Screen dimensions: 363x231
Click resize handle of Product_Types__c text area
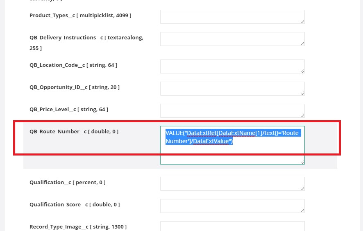coord(302,21)
